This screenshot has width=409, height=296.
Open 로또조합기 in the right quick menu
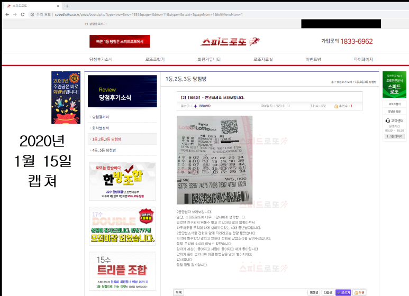click(394, 104)
